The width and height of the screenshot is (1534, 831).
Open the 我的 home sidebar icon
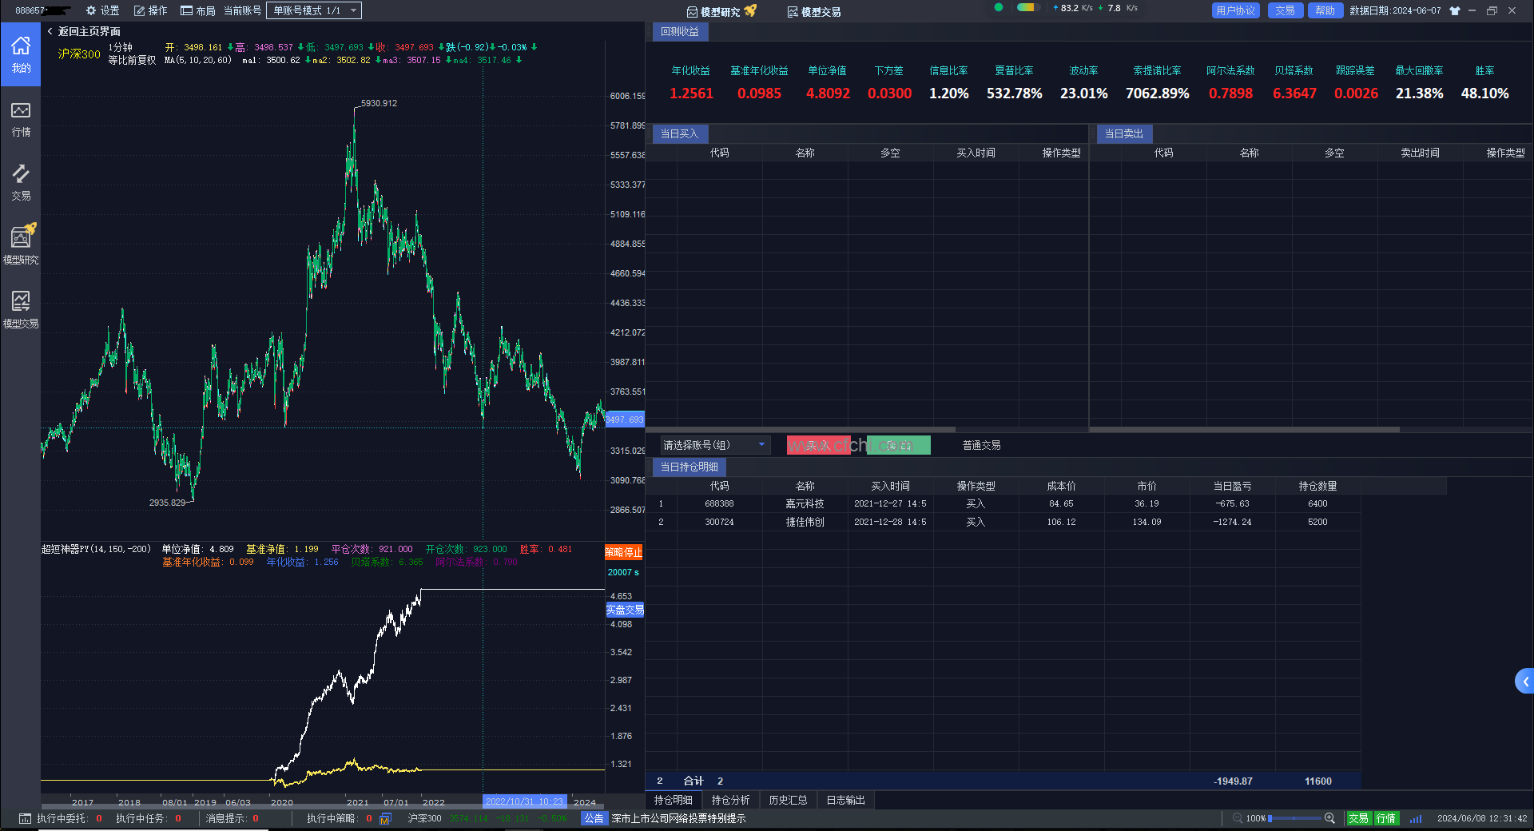(21, 54)
